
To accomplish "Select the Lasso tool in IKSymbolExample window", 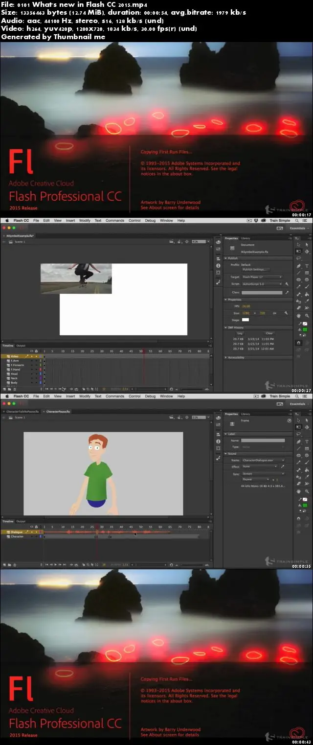I will [298, 258].
